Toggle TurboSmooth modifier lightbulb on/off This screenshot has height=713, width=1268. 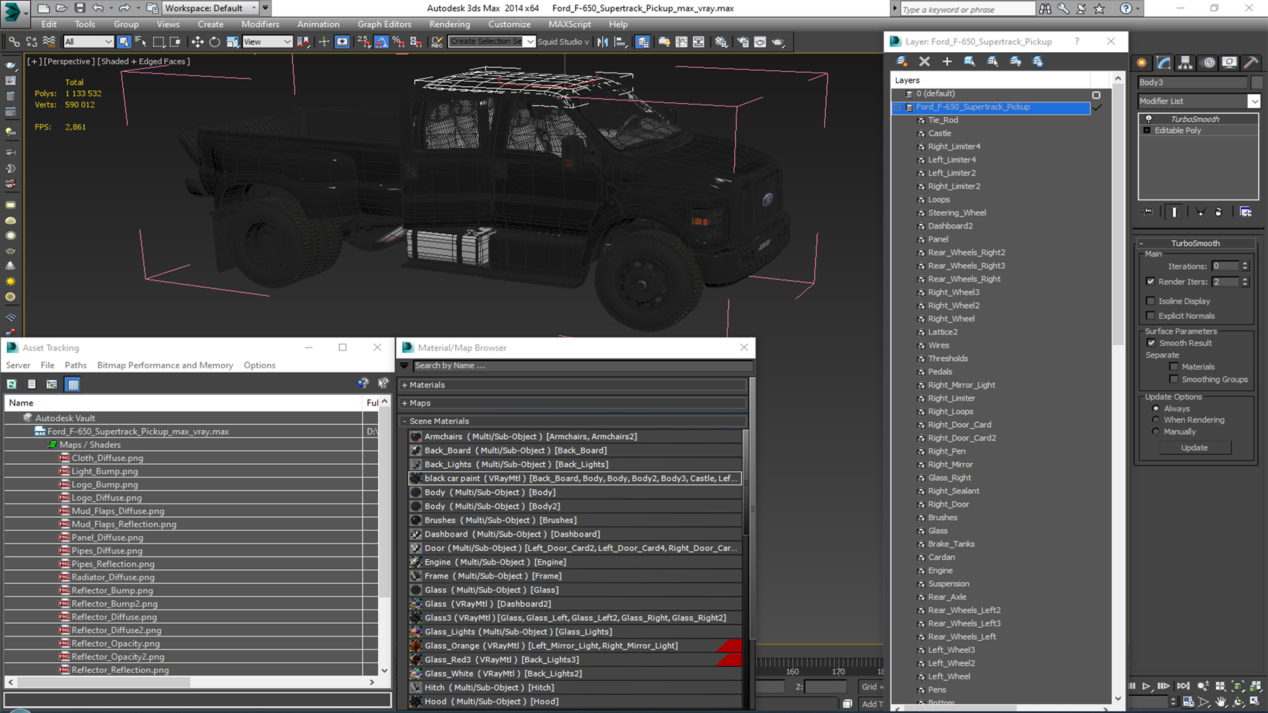click(1148, 119)
